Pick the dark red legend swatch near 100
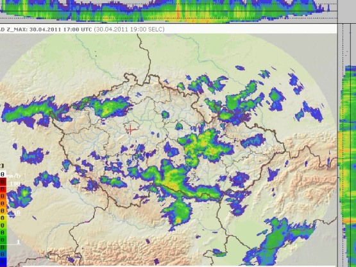Viewport: 356px width, 267px height. (3, 182)
